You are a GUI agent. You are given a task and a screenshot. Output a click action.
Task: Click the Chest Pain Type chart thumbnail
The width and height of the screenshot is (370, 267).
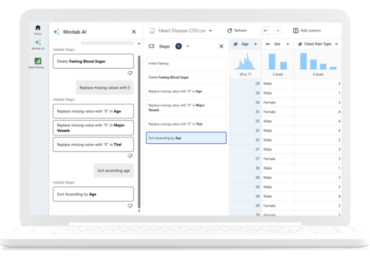point(318,61)
